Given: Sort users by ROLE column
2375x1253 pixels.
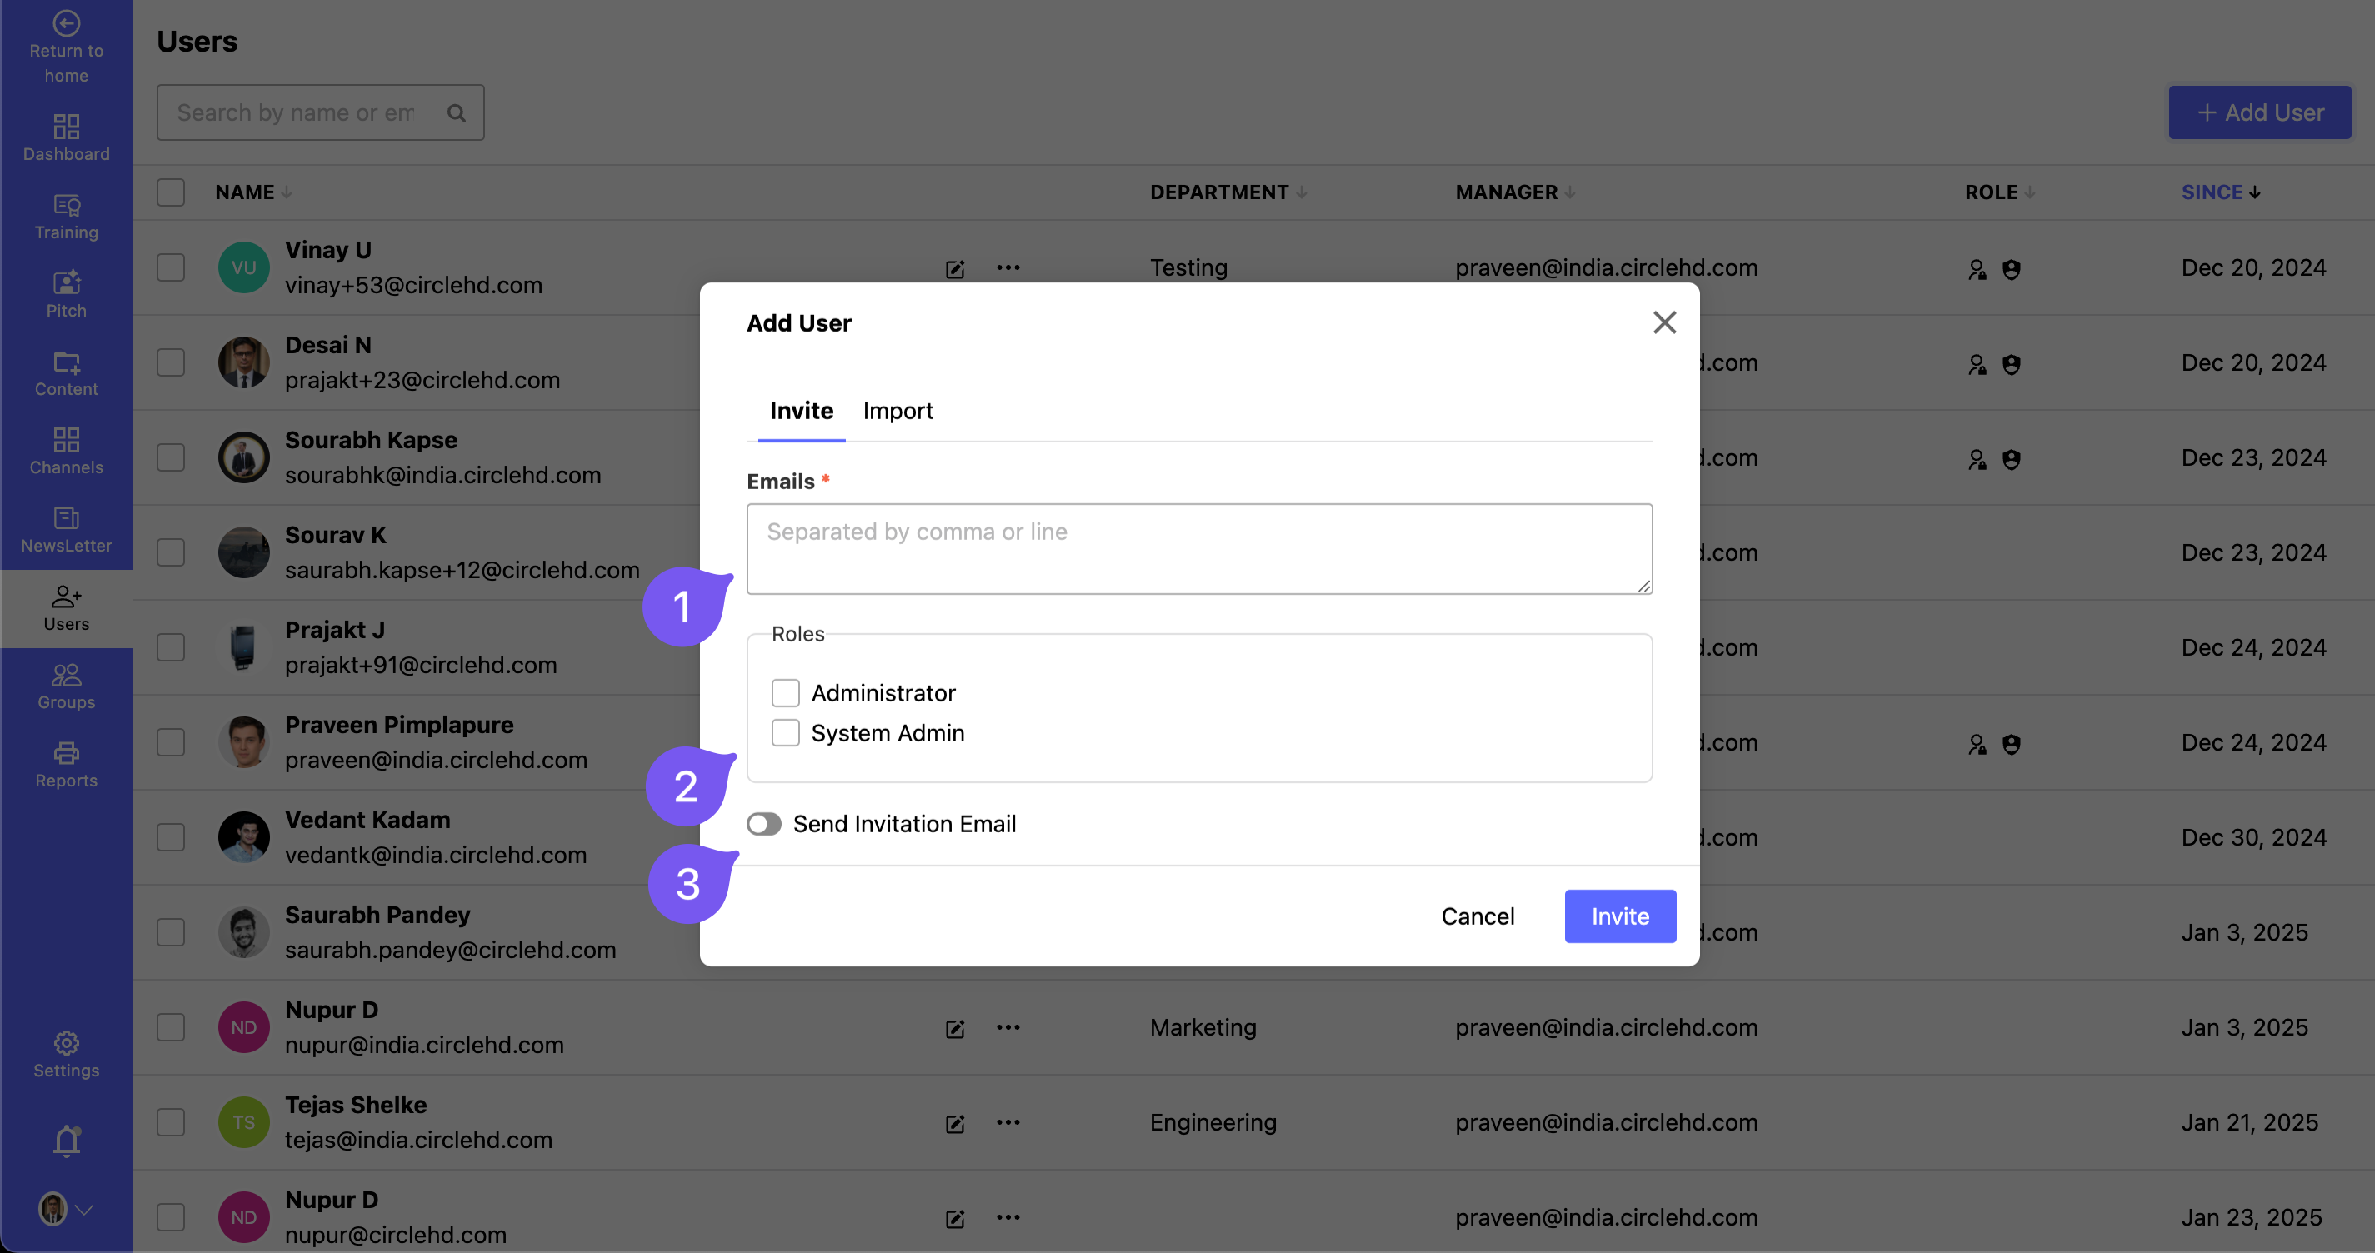Looking at the screenshot, I should pos(2000,192).
